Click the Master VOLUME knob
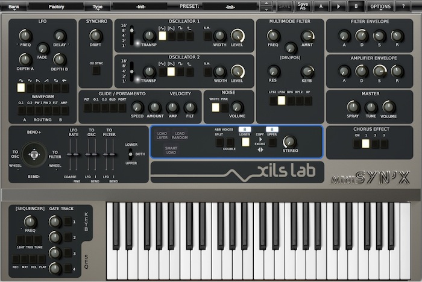The height and width of the screenshot is (282, 422). [388, 107]
